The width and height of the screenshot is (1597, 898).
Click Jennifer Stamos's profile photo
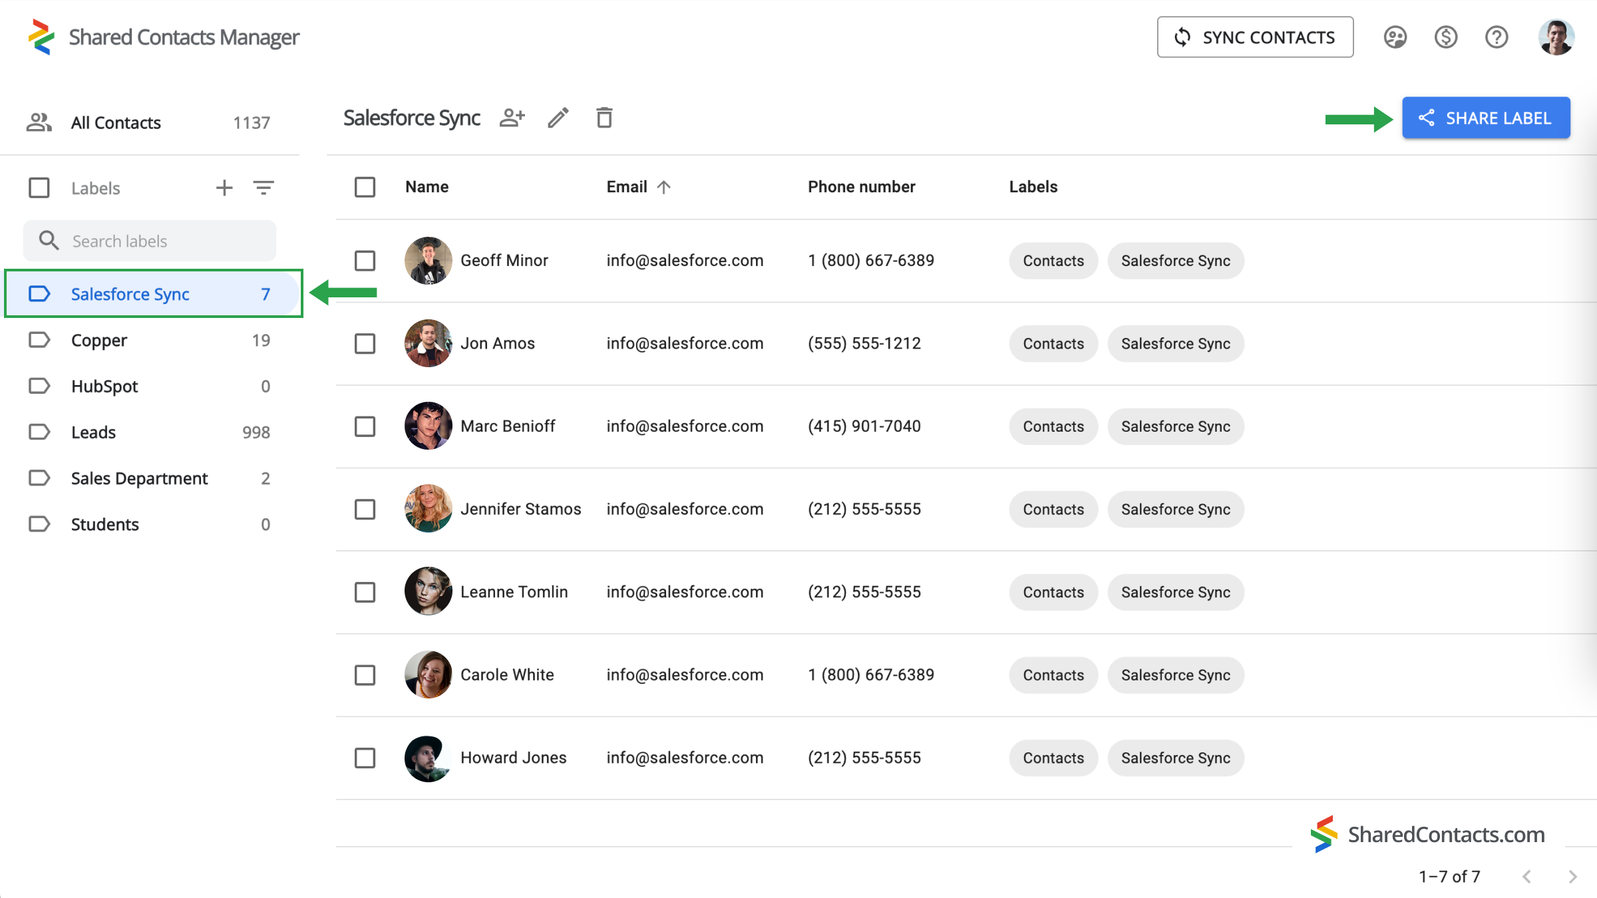tap(428, 509)
